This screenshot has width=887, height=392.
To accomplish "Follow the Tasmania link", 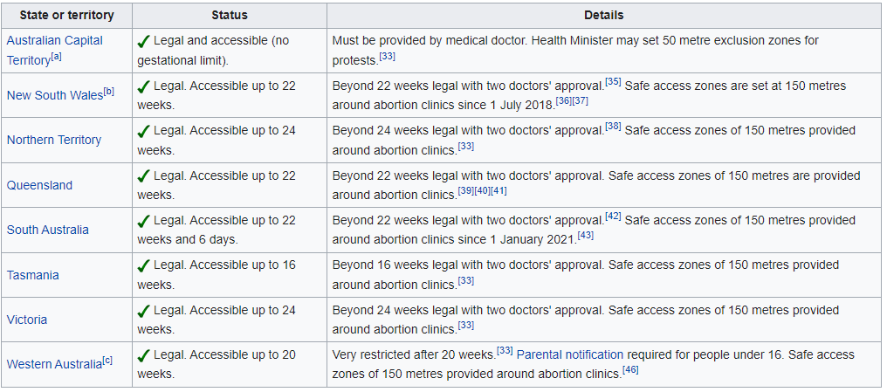I will click(x=33, y=275).
